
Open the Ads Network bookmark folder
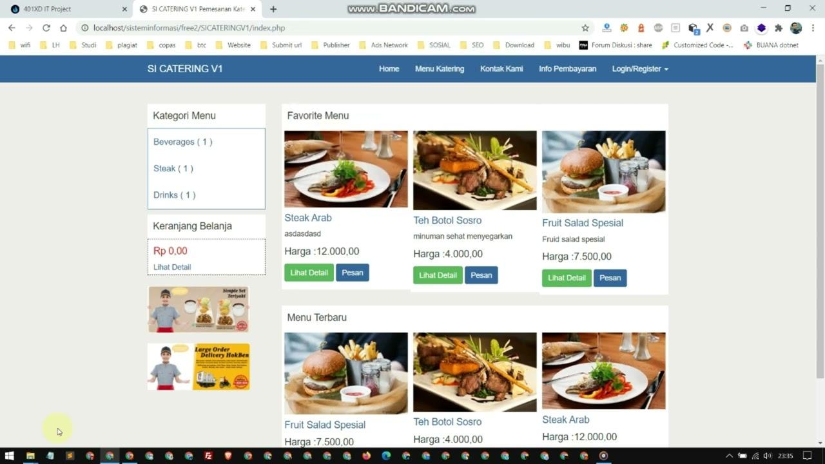[x=383, y=45]
